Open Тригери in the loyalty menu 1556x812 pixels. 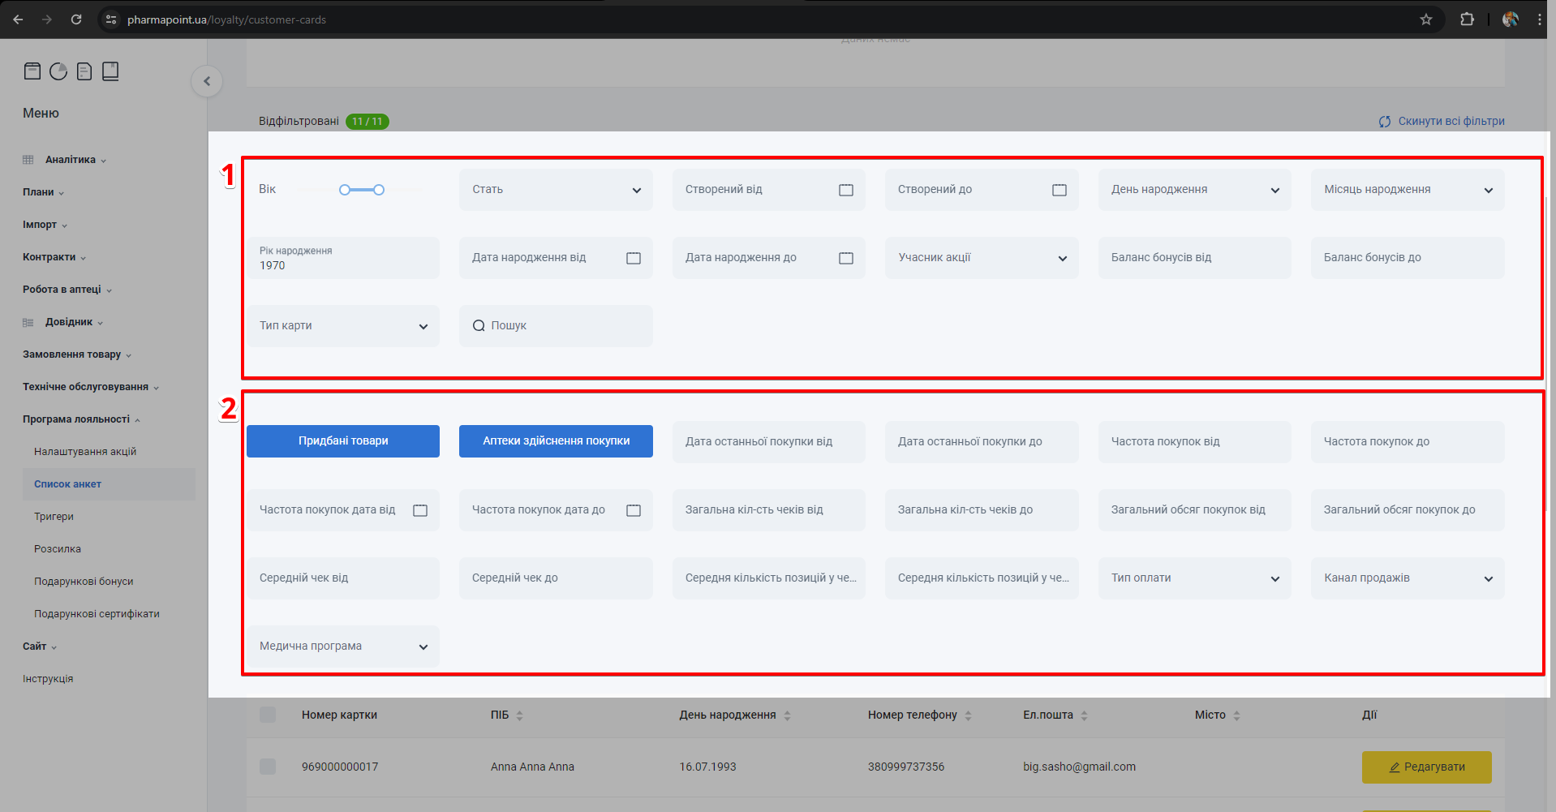point(54,517)
